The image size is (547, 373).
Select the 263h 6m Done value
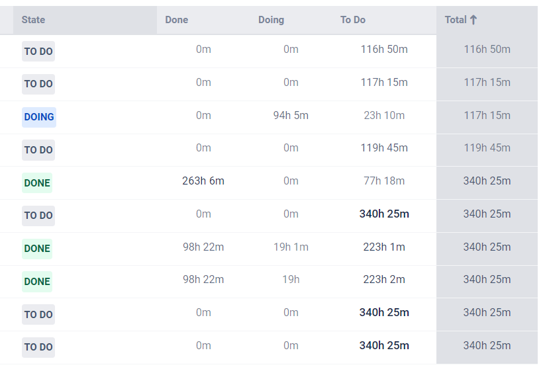coord(203,181)
